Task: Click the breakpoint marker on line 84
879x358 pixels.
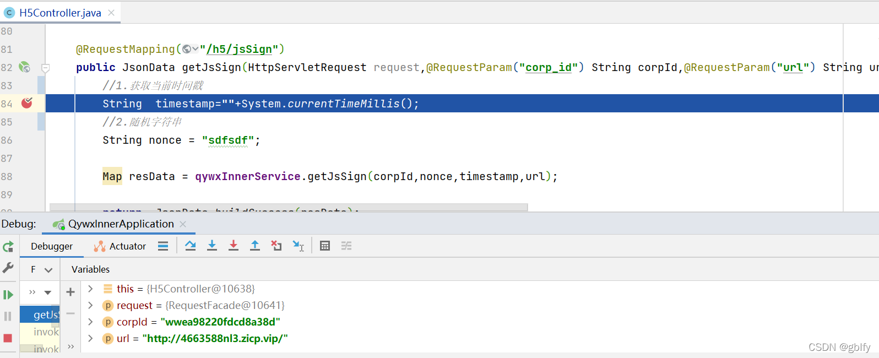Action: pos(26,103)
